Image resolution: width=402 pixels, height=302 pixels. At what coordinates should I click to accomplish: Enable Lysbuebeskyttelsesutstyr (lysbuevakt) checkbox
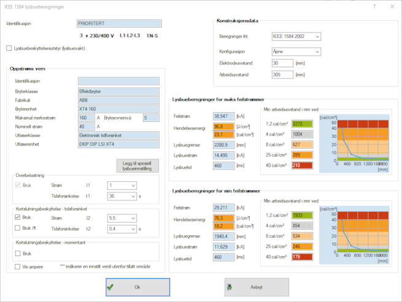9,48
